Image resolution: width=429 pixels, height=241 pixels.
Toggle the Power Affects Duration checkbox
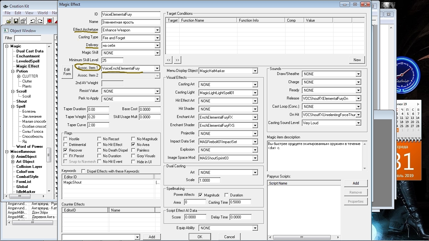226,195
